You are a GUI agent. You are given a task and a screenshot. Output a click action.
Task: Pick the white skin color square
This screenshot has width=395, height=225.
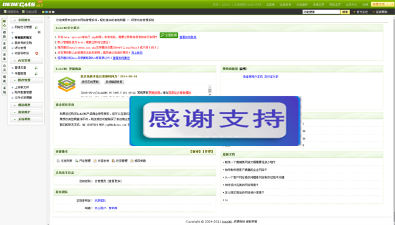click(x=53, y=12)
